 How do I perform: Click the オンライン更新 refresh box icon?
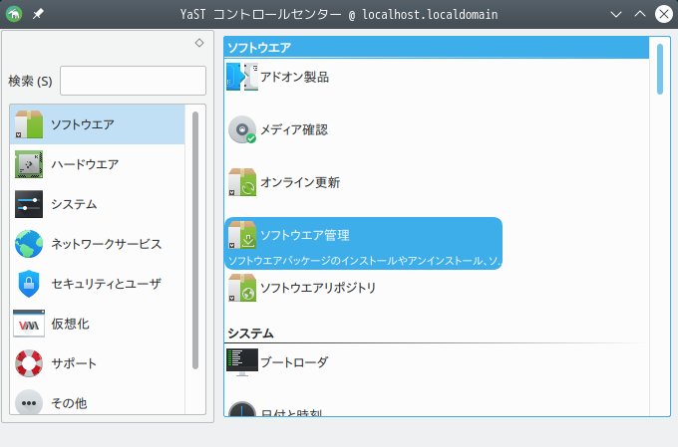pyautogui.click(x=242, y=182)
